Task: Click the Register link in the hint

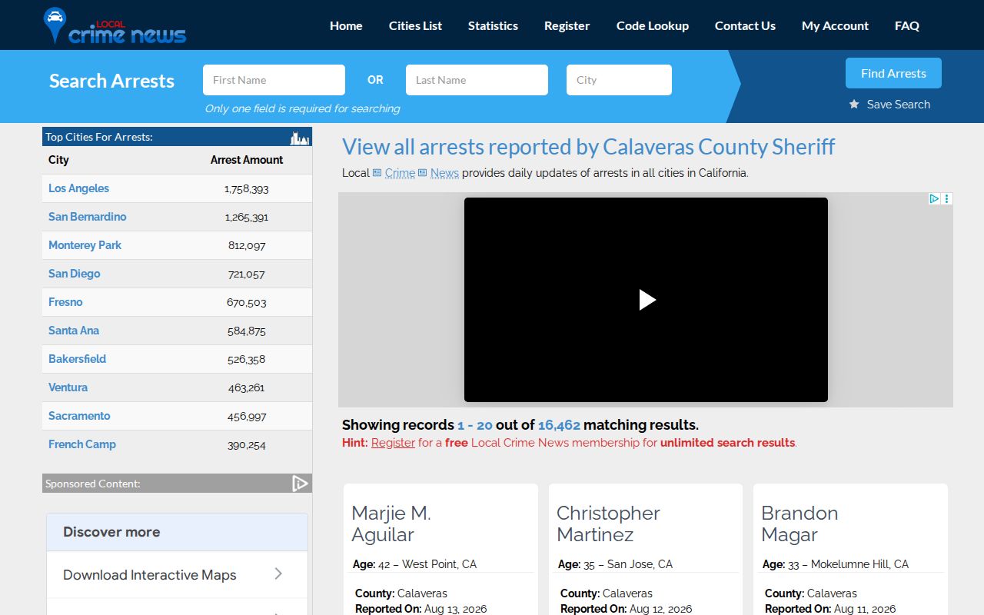Action: coord(393,443)
